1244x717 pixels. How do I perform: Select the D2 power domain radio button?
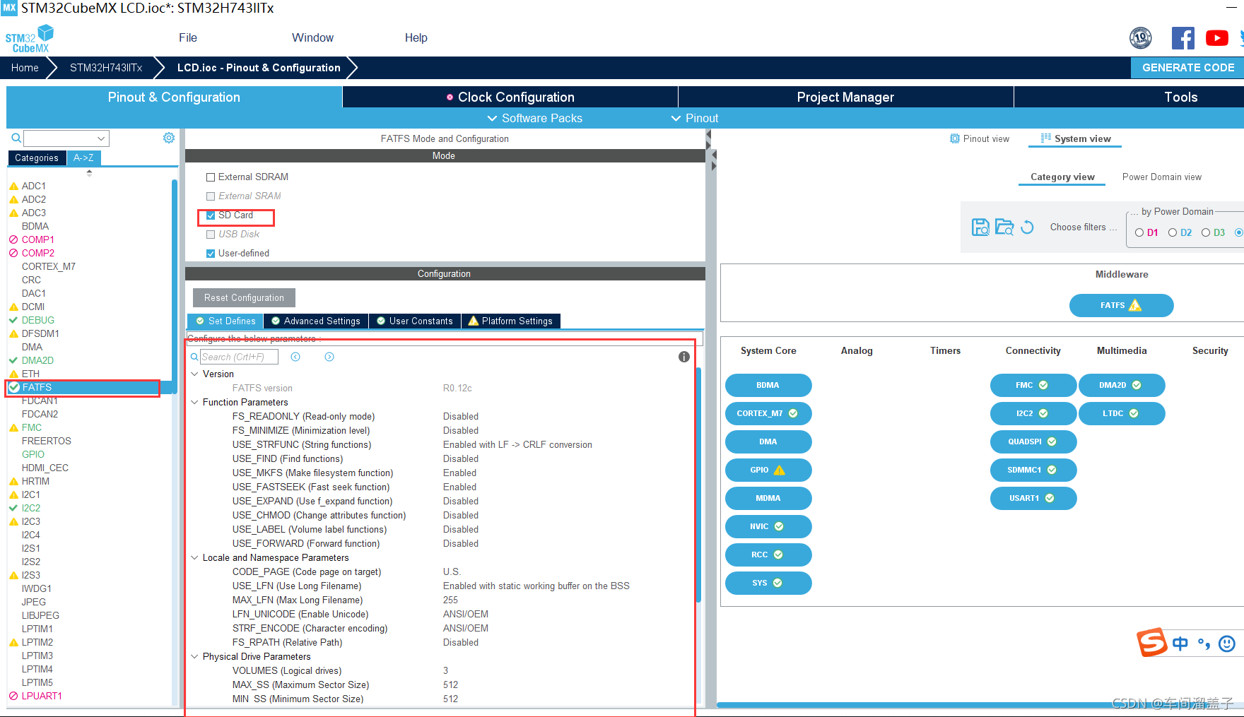click(1173, 232)
